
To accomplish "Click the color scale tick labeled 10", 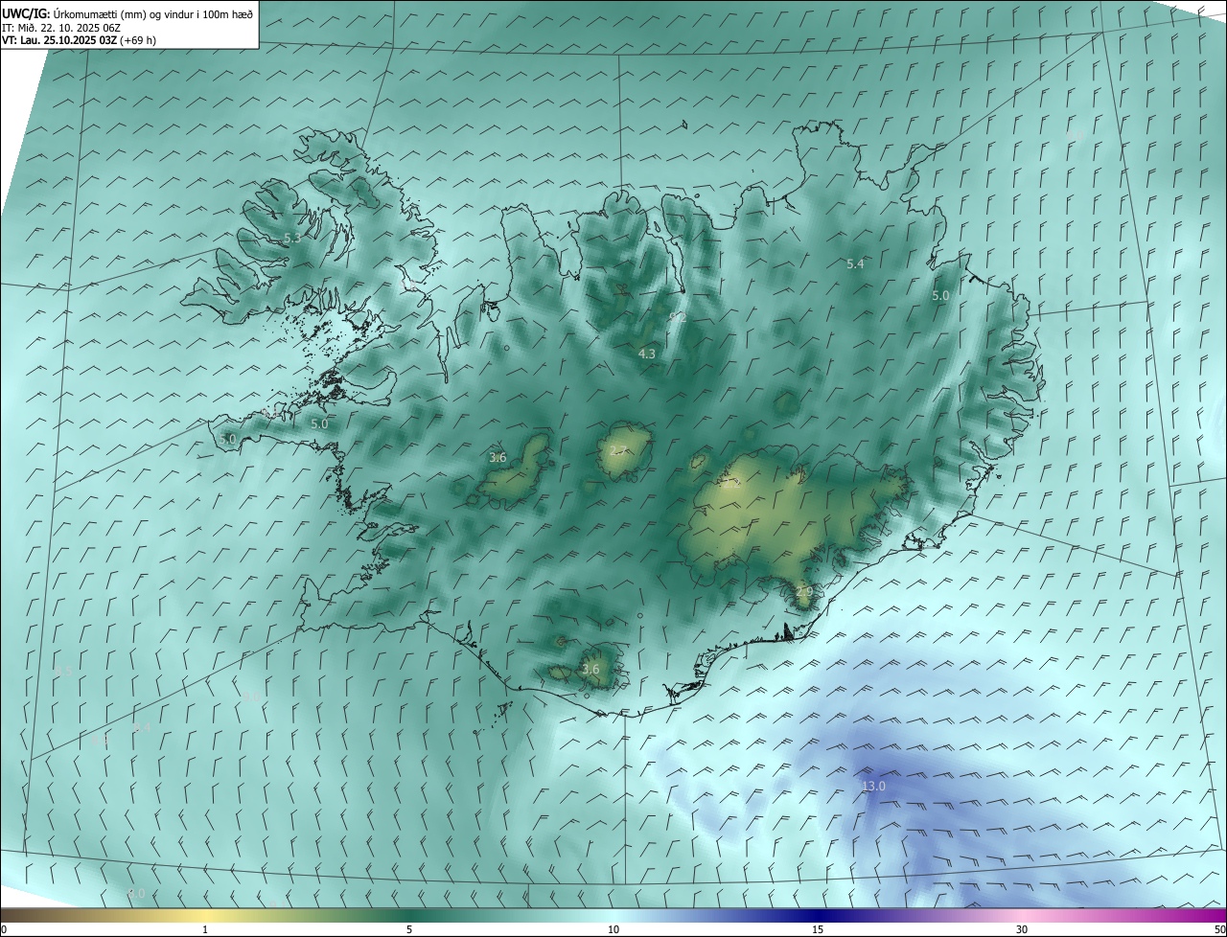I will point(613,929).
